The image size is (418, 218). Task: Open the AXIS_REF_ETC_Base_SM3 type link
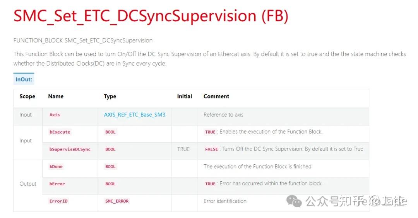tap(135, 115)
